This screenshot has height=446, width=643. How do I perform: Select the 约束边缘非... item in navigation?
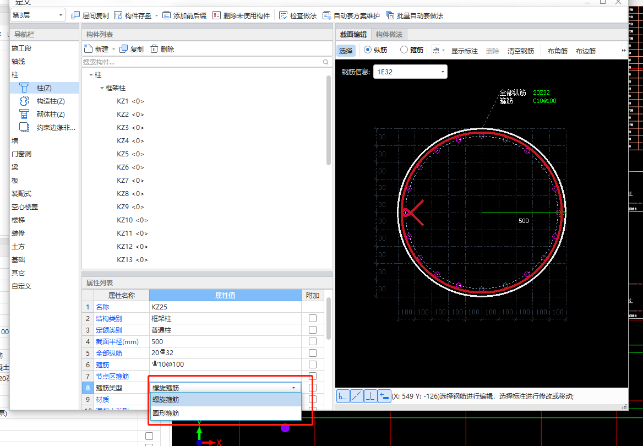[44, 128]
